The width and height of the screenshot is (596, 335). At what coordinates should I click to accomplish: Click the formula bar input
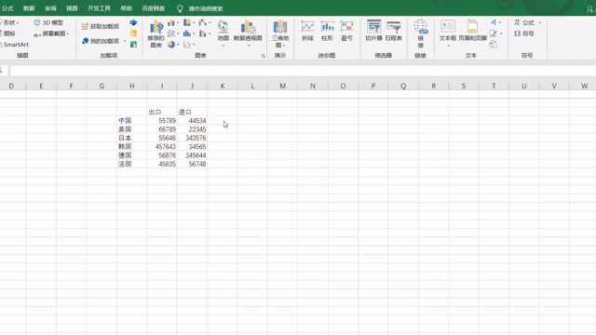(303, 71)
